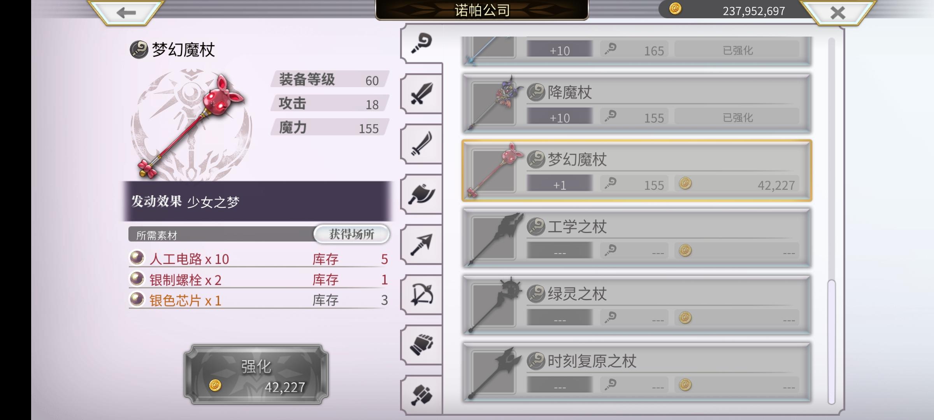Viewport: 934px width, 420px height.
Task: Select the staff weapon category tab
Action: coord(421,44)
